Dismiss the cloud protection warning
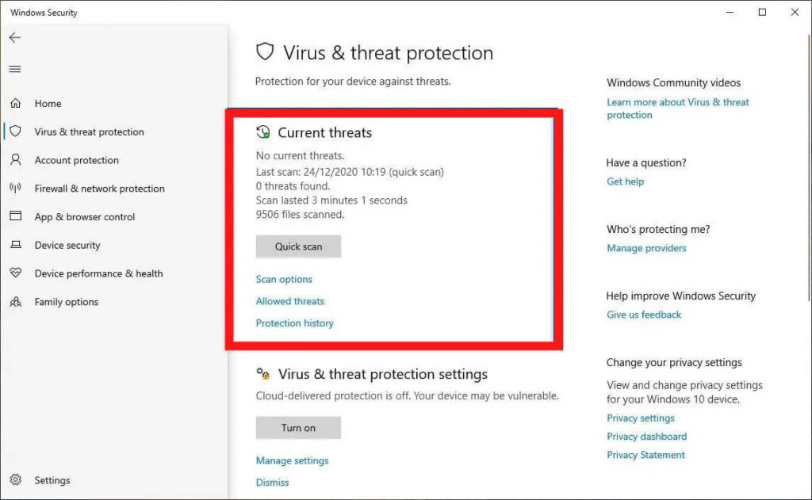This screenshot has width=812, height=500. pyautogui.click(x=272, y=482)
